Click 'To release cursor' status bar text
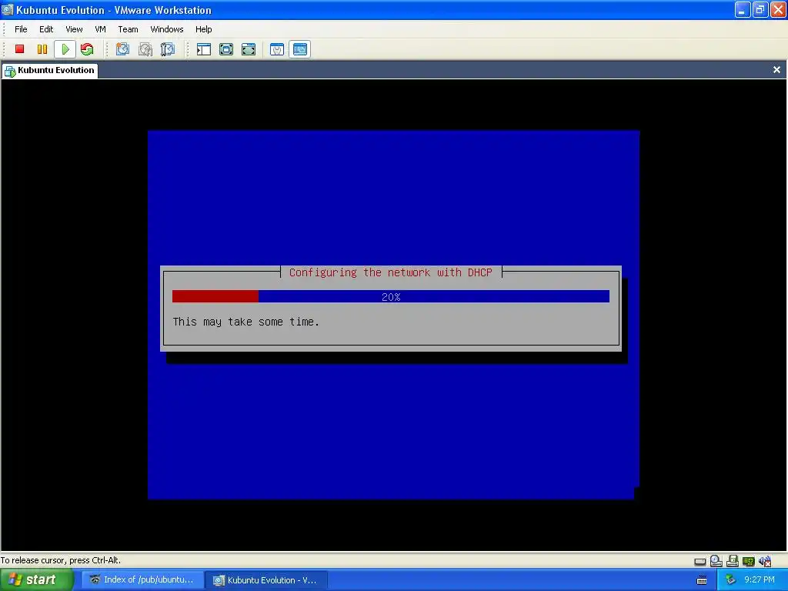The height and width of the screenshot is (591, 788). [x=60, y=560]
